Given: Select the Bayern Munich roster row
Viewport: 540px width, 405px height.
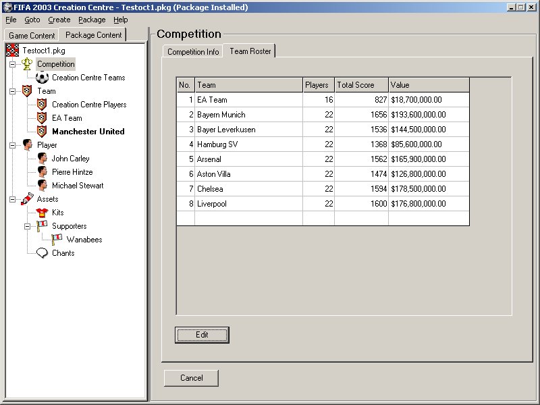Looking at the screenshot, I should point(323,115).
